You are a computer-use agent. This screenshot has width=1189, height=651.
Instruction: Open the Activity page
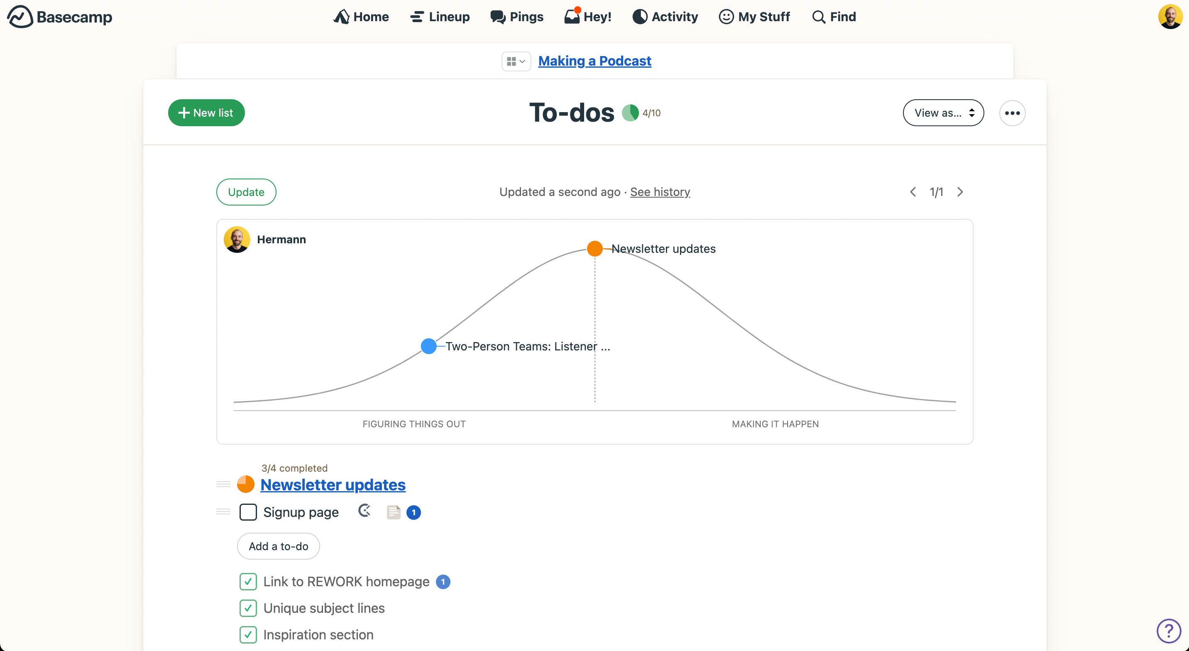coord(665,17)
